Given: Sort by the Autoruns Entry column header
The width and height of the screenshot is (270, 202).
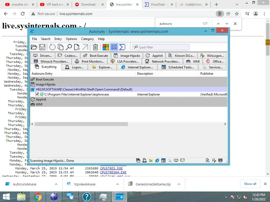Looking at the screenshot, I should tap(83, 74).
